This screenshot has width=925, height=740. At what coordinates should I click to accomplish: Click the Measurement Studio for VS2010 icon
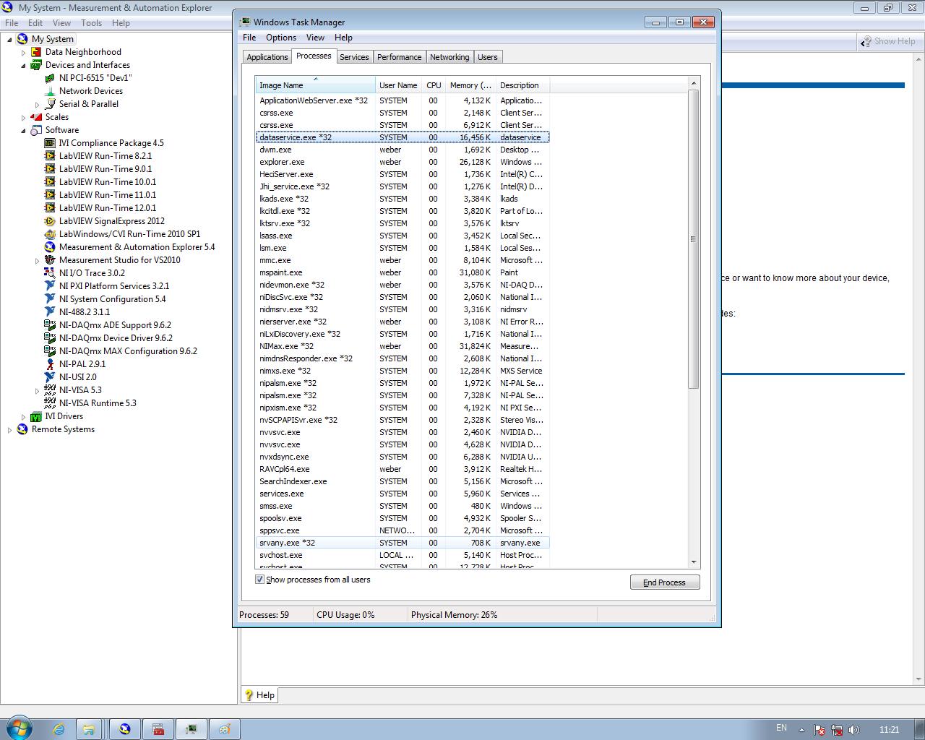click(x=50, y=260)
